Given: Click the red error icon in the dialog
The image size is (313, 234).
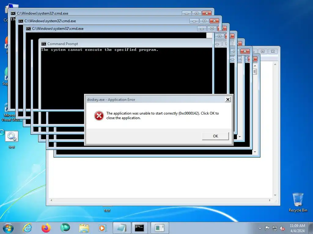Looking at the screenshot, I should pos(99,116).
